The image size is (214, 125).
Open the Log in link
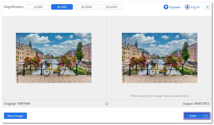tap(195, 7)
